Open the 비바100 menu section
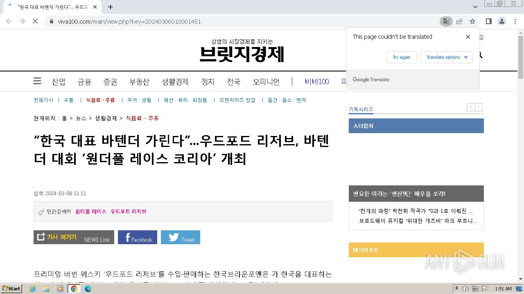Screen dimensions: 524x294 [x=317, y=82]
